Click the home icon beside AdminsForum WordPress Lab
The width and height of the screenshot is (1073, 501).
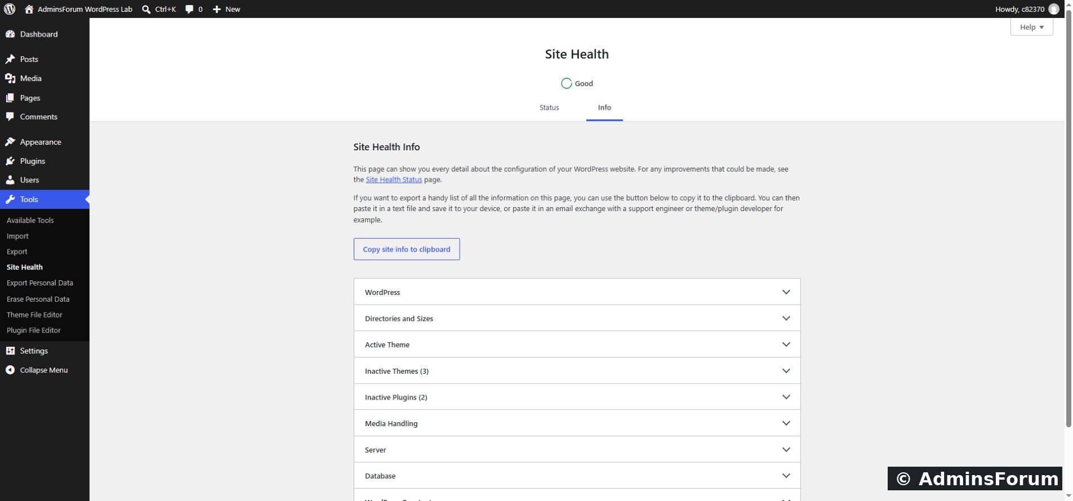click(29, 9)
